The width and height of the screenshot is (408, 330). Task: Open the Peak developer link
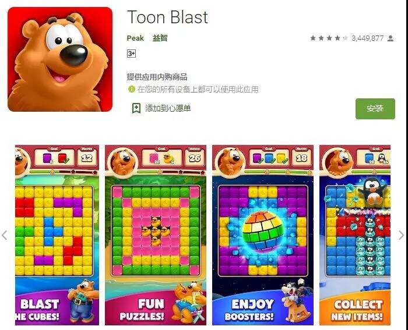(135, 38)
